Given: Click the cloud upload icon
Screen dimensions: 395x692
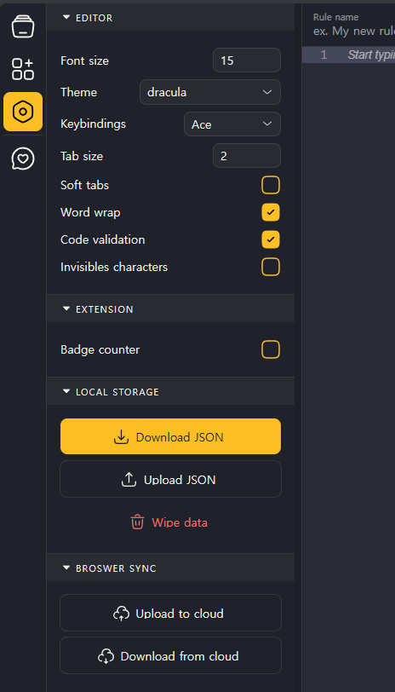Looking at the screenshot, I should [121, 614].
